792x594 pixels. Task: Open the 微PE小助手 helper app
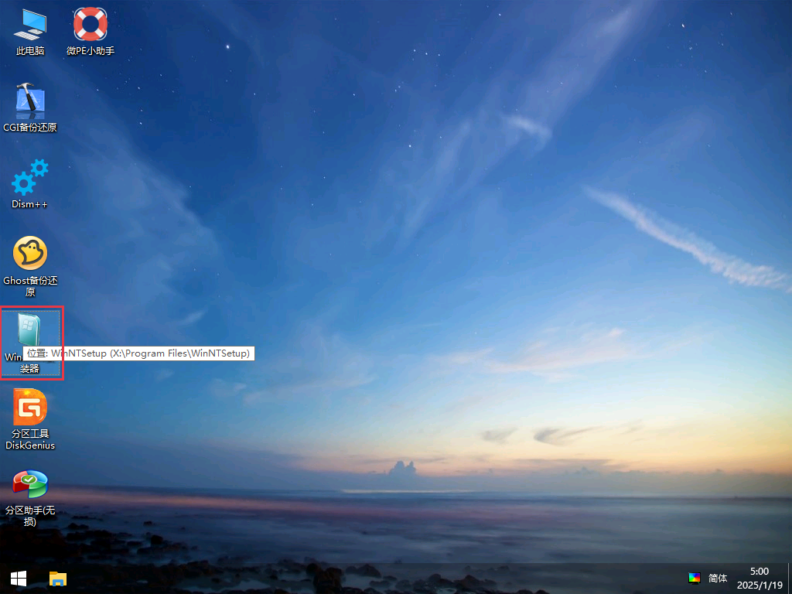click(x=89, y=23)
